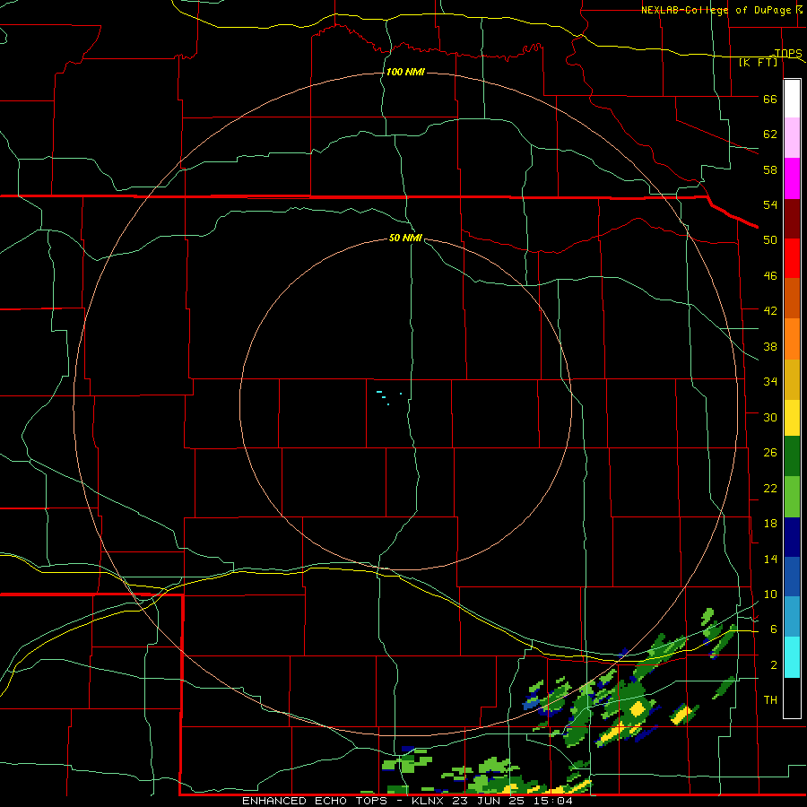The image size is (807, 807).
Task: Click the 38 value on the scale
Action: click(x=770, y=347)
